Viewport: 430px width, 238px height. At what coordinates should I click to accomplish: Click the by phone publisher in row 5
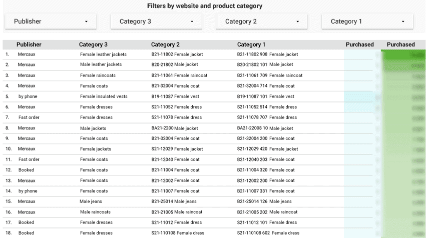[x=28, y=96]
